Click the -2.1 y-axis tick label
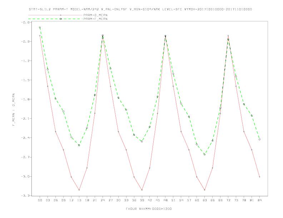The height and width of the screenshot is (218, 283). 25,119
